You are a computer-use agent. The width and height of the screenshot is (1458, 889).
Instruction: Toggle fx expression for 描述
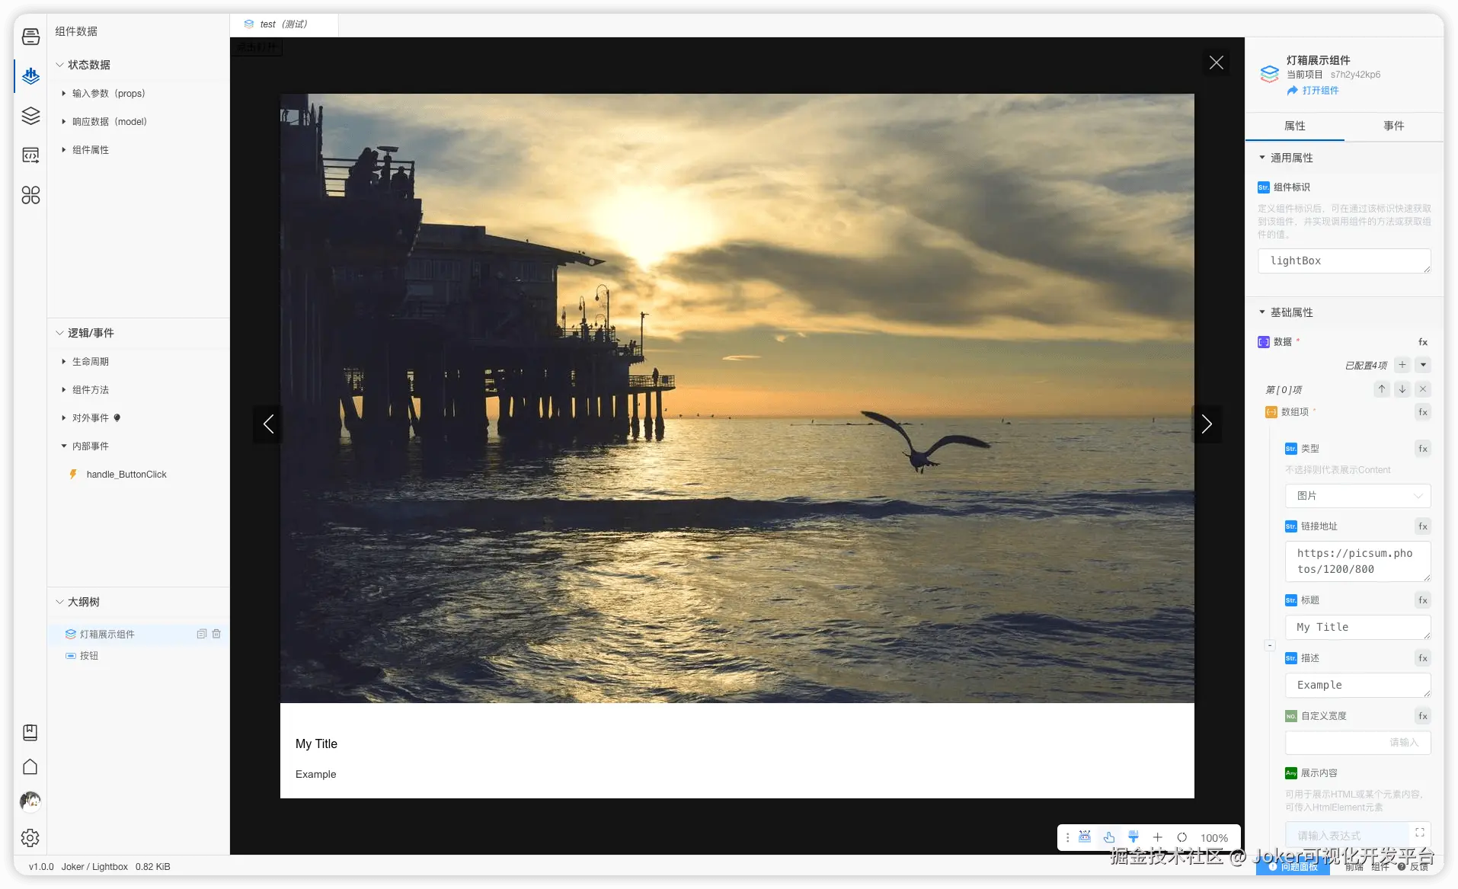tap(1423, 658)
